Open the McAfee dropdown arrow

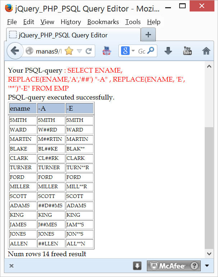(207, 266)
